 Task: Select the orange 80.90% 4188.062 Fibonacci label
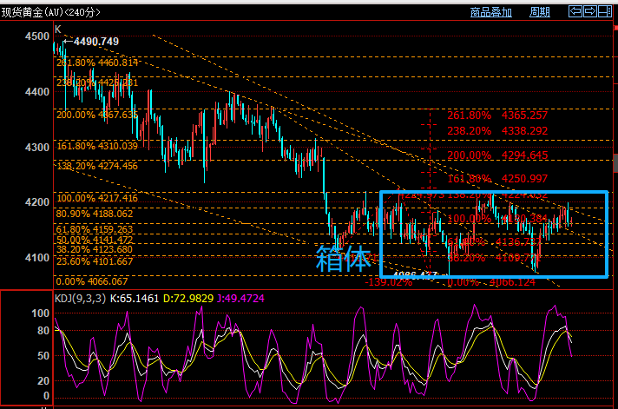coord(95,214)
